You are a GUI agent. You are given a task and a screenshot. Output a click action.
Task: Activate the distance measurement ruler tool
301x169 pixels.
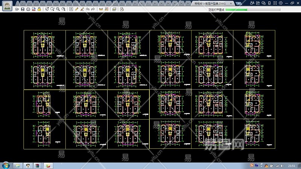coord(101,9)
